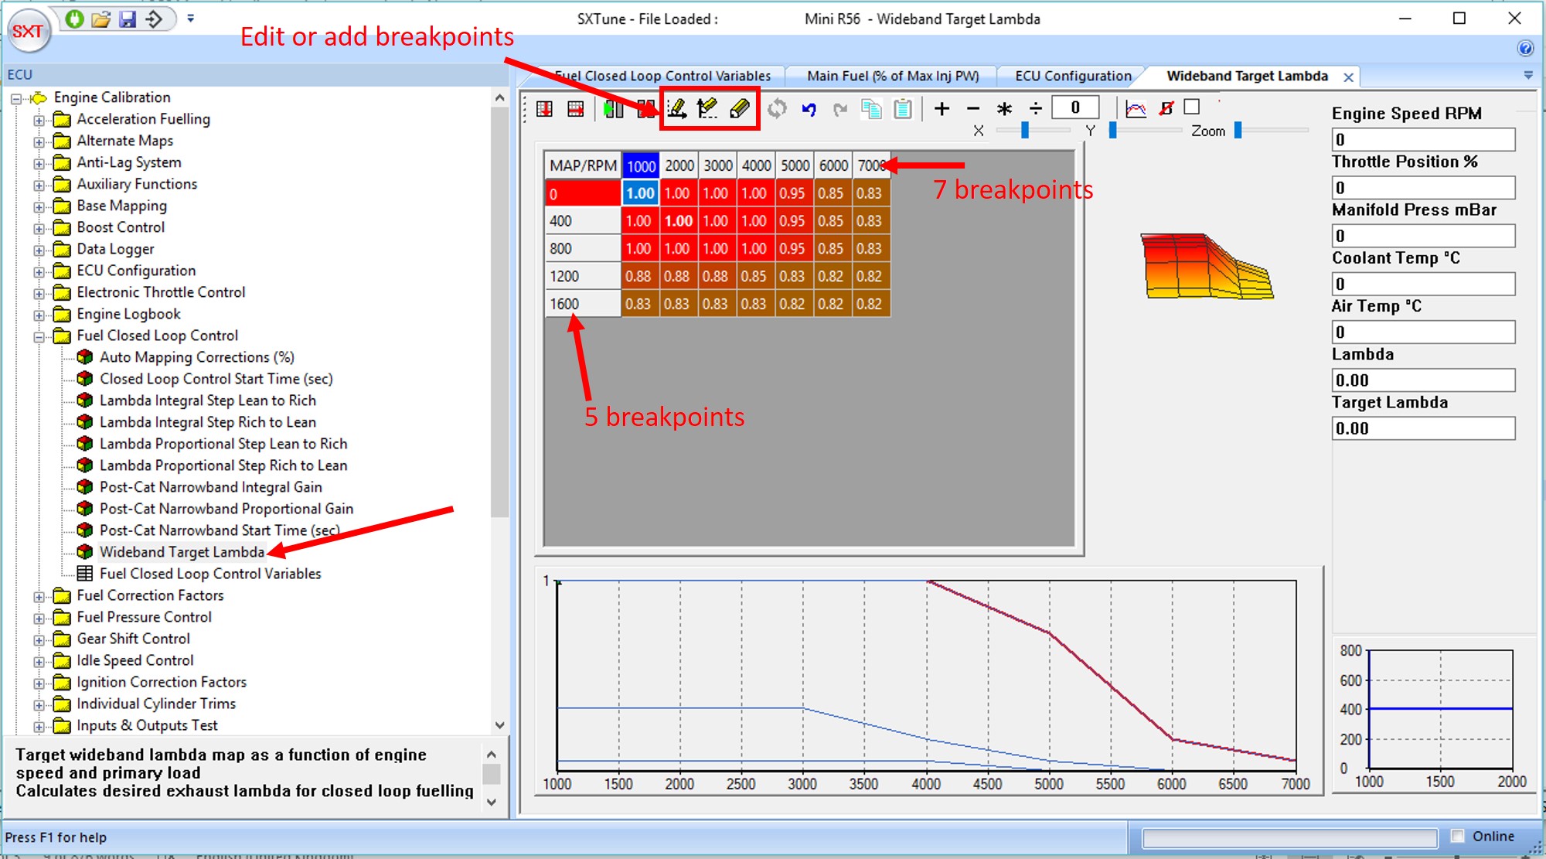Image resolution: width=1546 pixels, height=859 pixels.
Task: Toggle the empty square checkbox in map toolbar
Action: coord(1192,107)
